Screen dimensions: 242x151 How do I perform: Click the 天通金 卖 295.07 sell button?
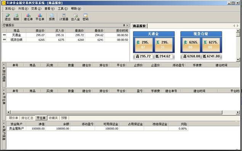(x=144, y=45)
